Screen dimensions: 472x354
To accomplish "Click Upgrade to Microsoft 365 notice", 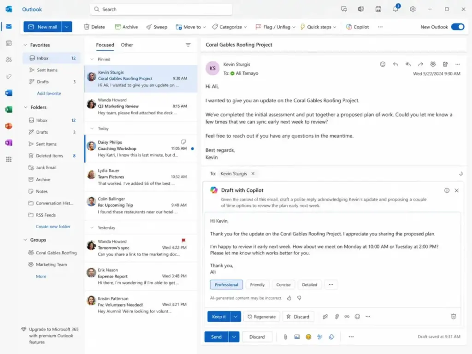I will pos(50,336).
